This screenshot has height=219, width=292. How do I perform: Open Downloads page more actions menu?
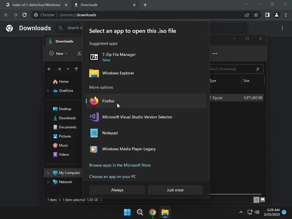[282, 28]
